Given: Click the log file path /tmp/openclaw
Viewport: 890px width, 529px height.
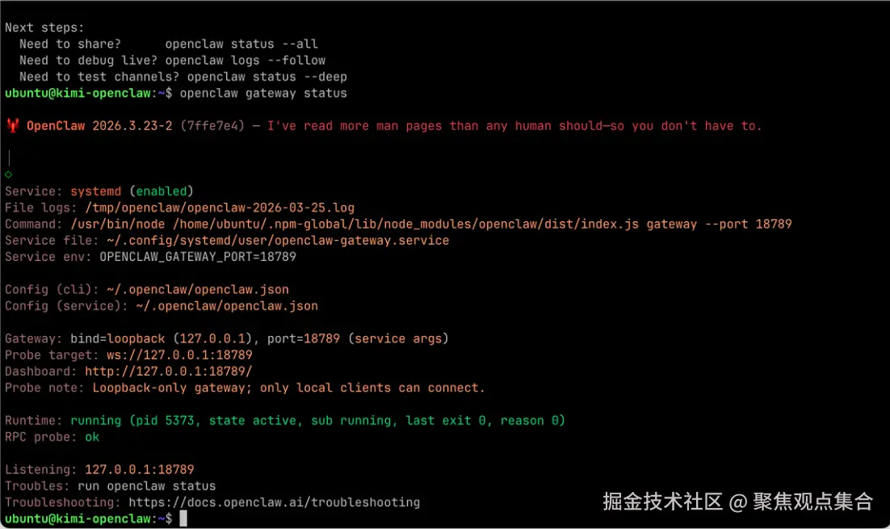Looking at the screenshot, I should (220, 208).
